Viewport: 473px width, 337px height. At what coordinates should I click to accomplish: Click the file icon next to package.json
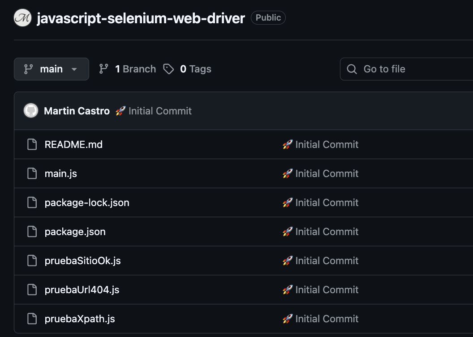click(32, 232)
